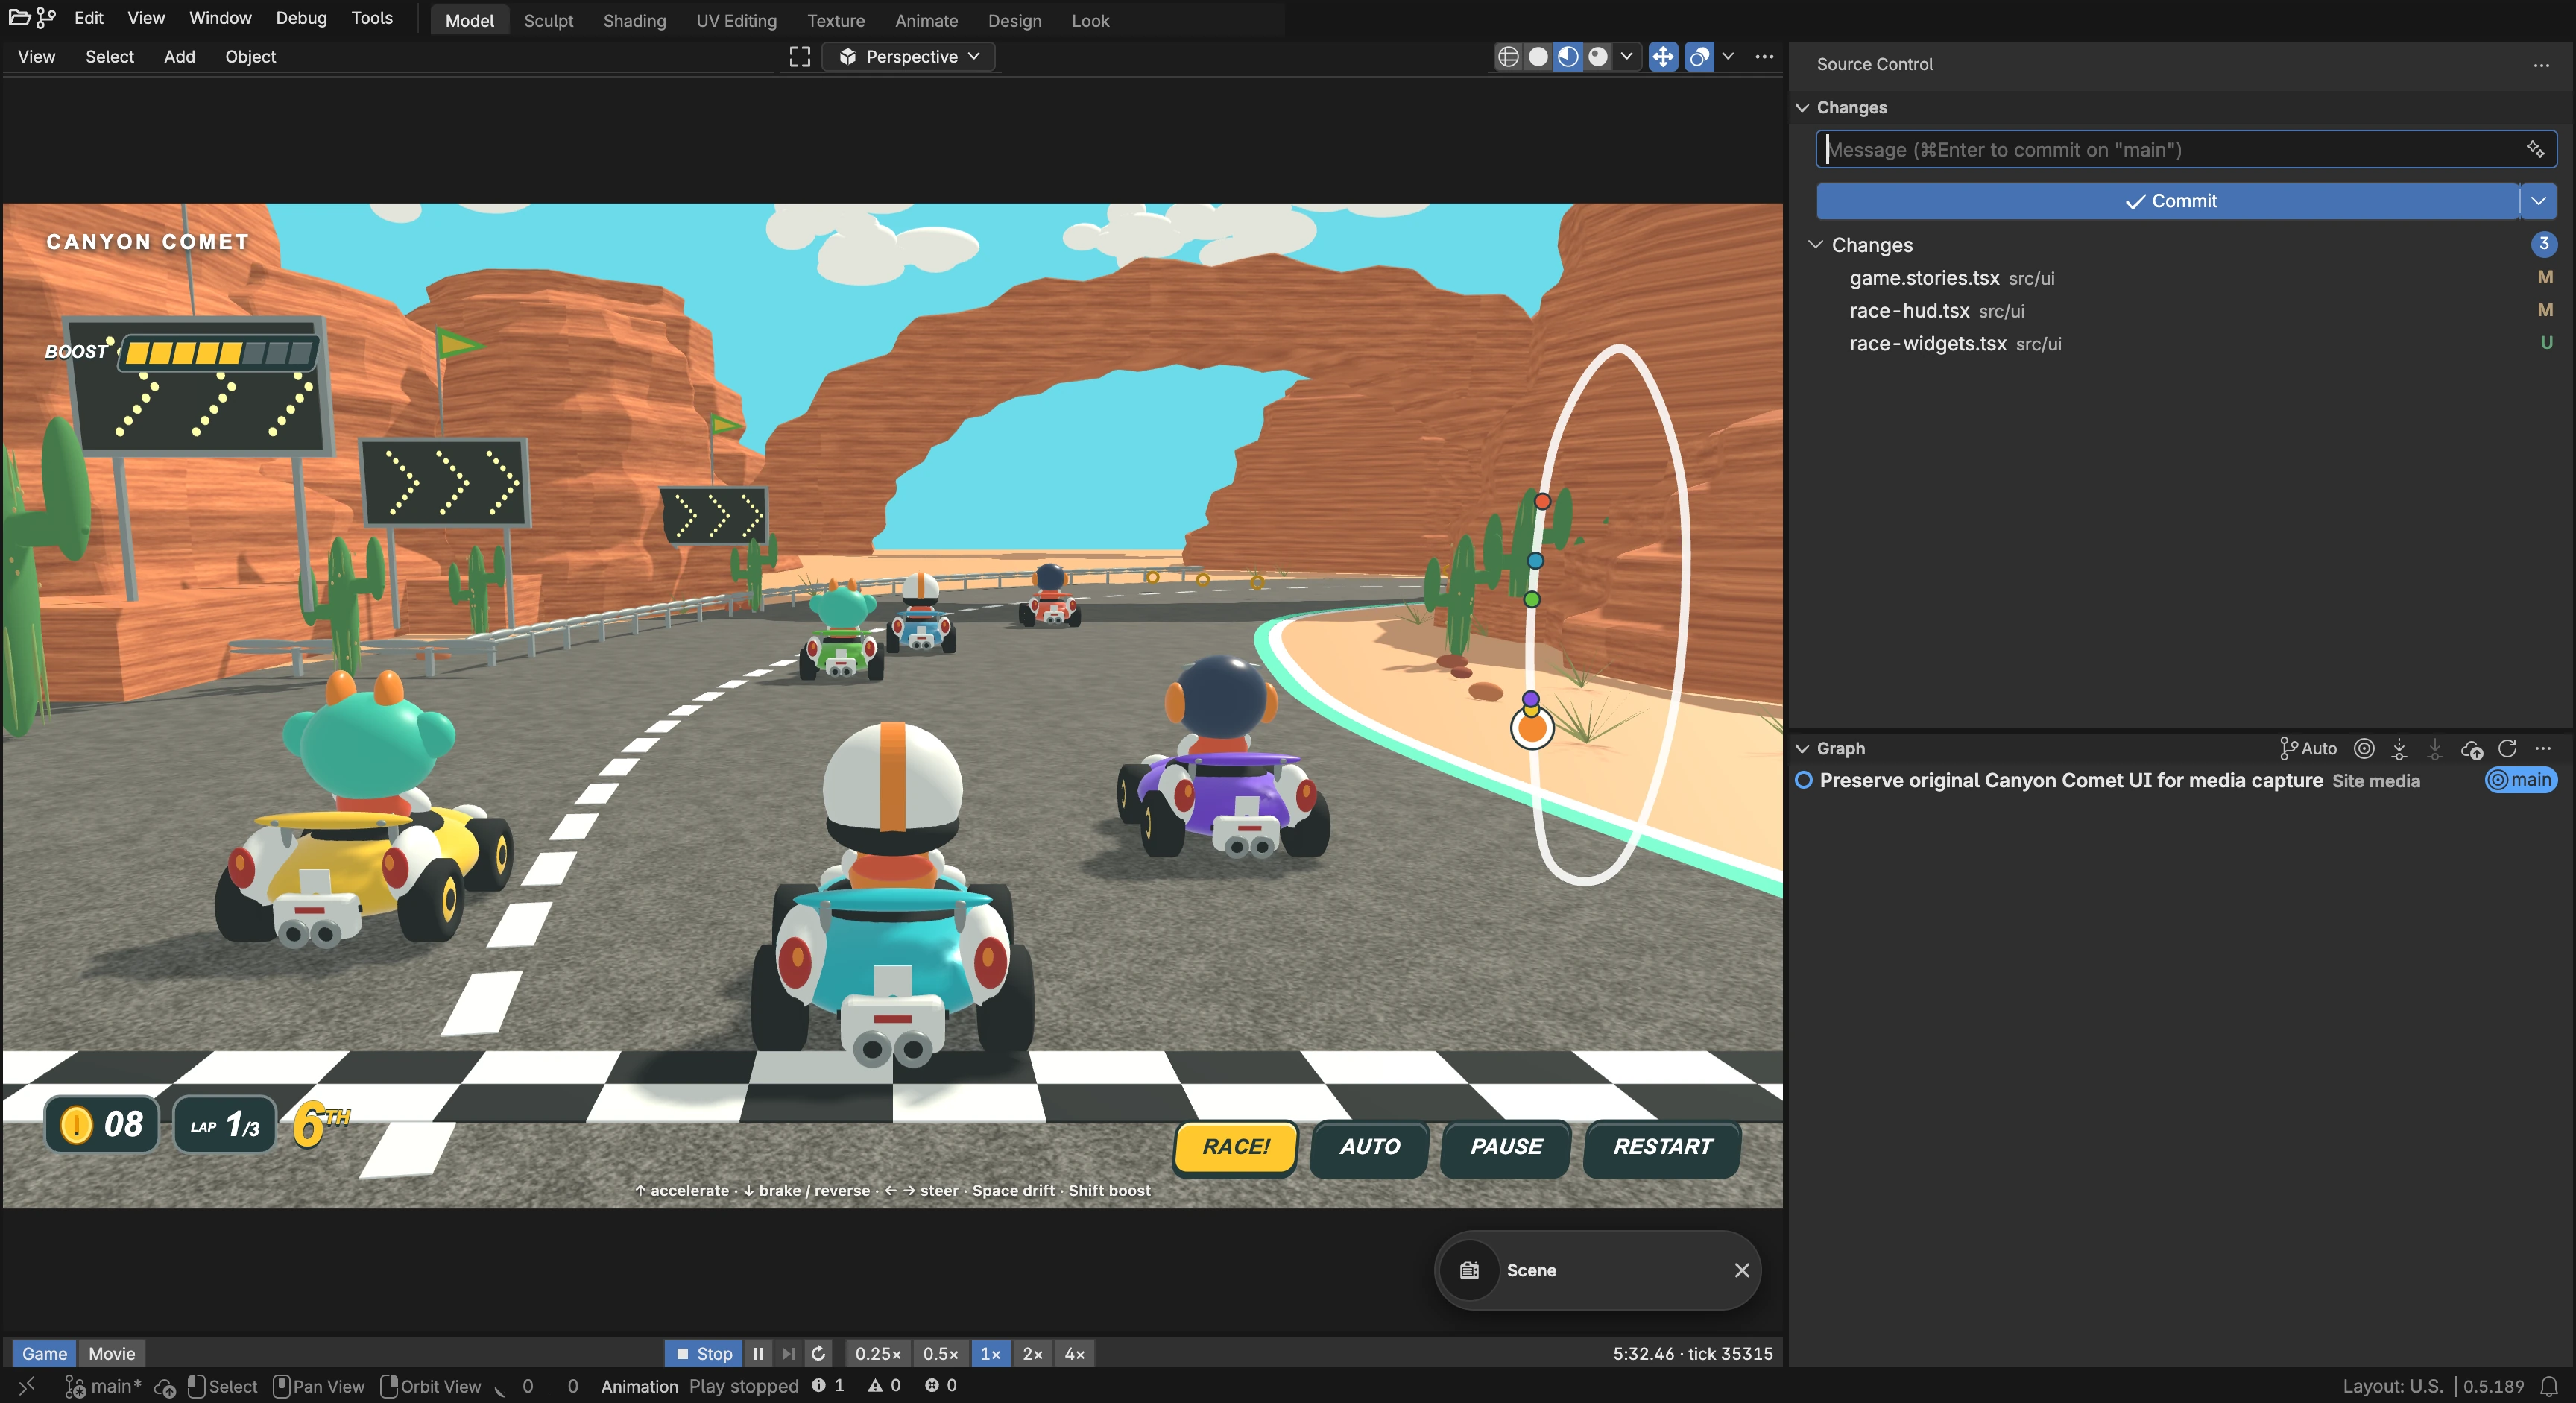Click the changes count badge 3
This screenshot has height=1403, width=2576.
coord(2543,244)
